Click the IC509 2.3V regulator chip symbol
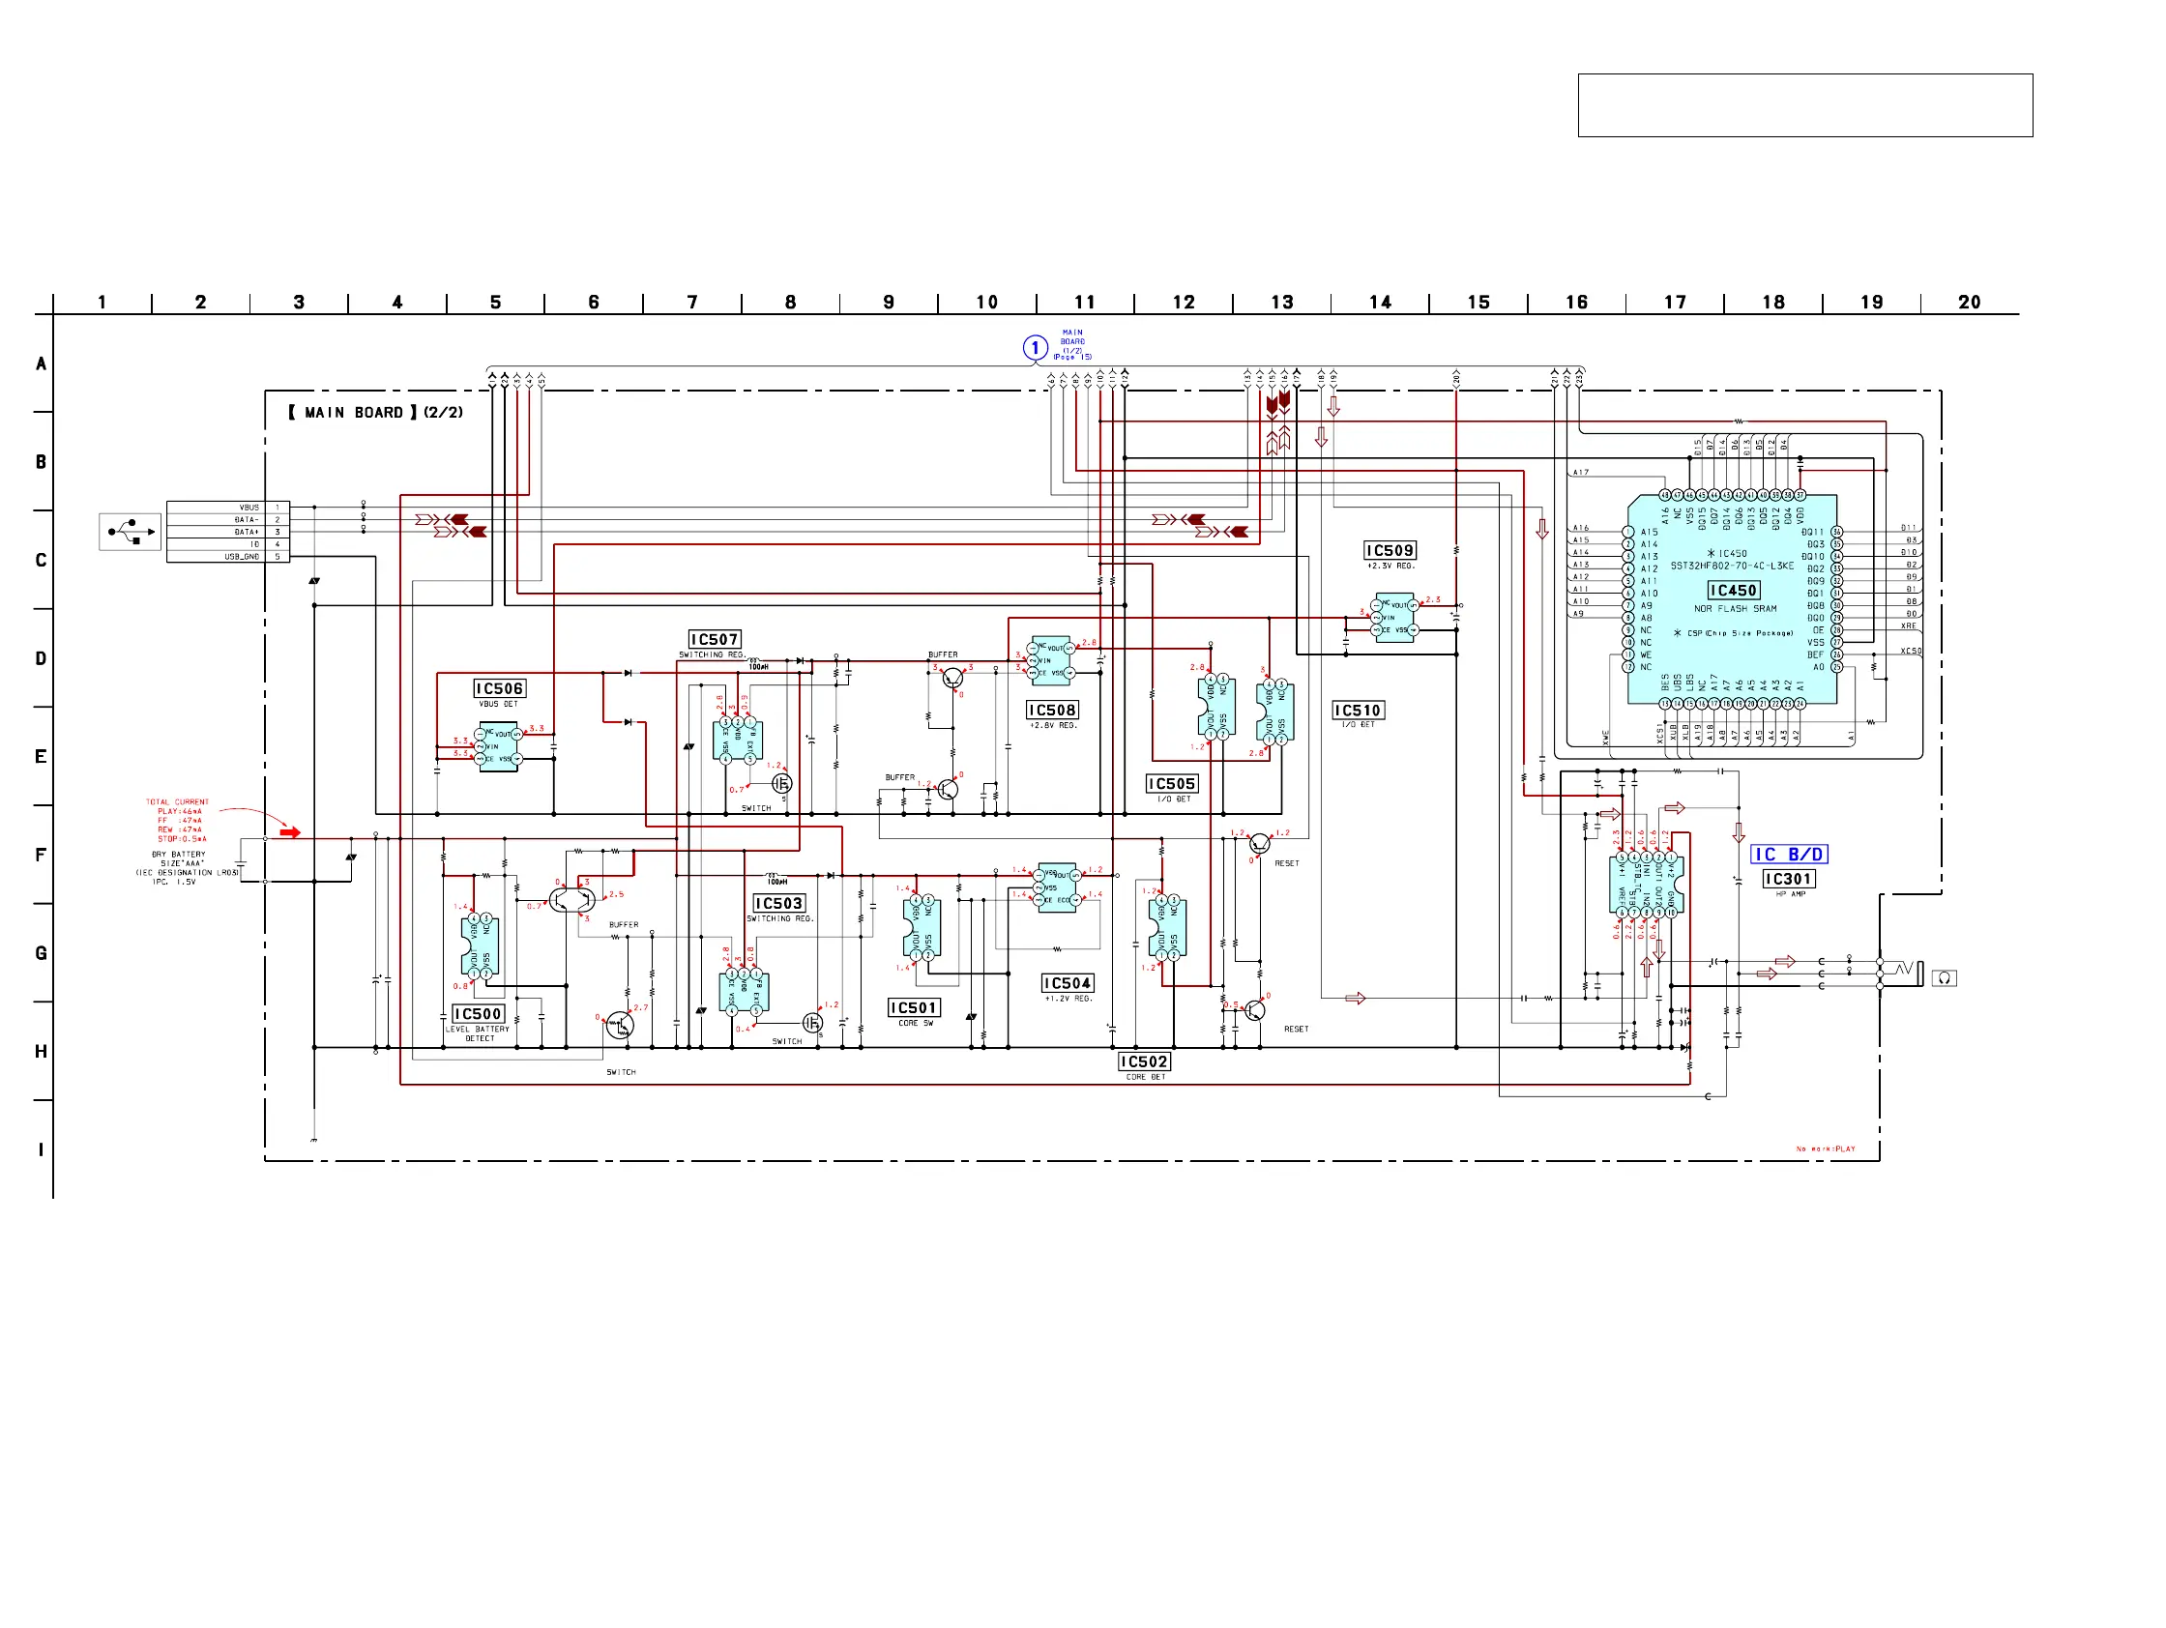 (1394, 617)
